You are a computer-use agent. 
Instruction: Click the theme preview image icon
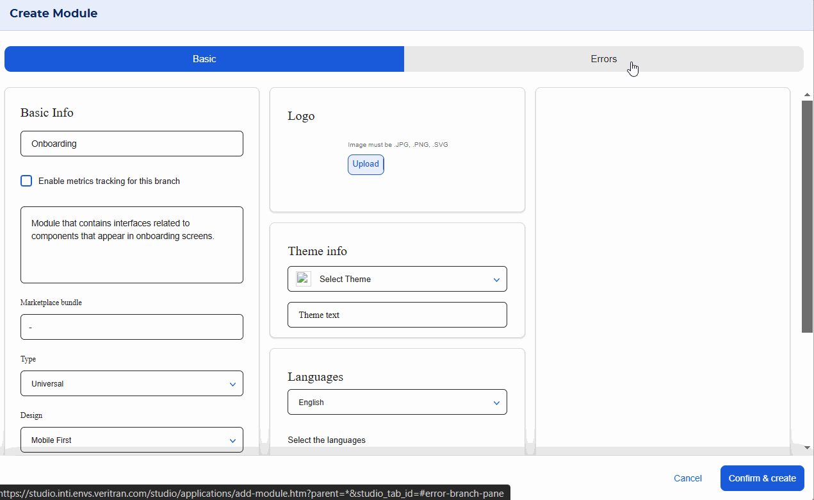point(303,279)
